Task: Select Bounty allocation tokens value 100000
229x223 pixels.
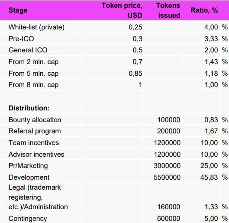Action: tap(169, 120)
